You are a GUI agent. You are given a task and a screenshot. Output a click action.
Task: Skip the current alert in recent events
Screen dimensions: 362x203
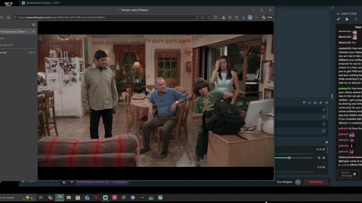[315, 103]
